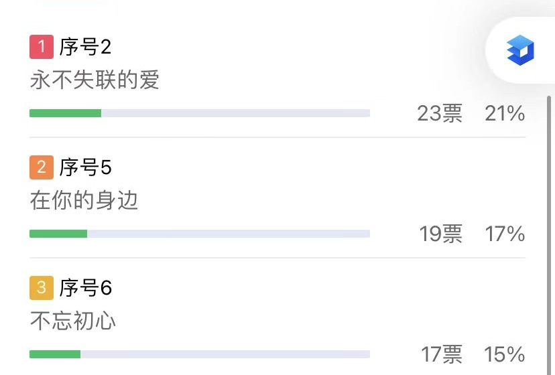Image resolution: width=555 pixels, height=375 pixels.
Task: Click the 17票 vote count
Action: coord(441,354)
